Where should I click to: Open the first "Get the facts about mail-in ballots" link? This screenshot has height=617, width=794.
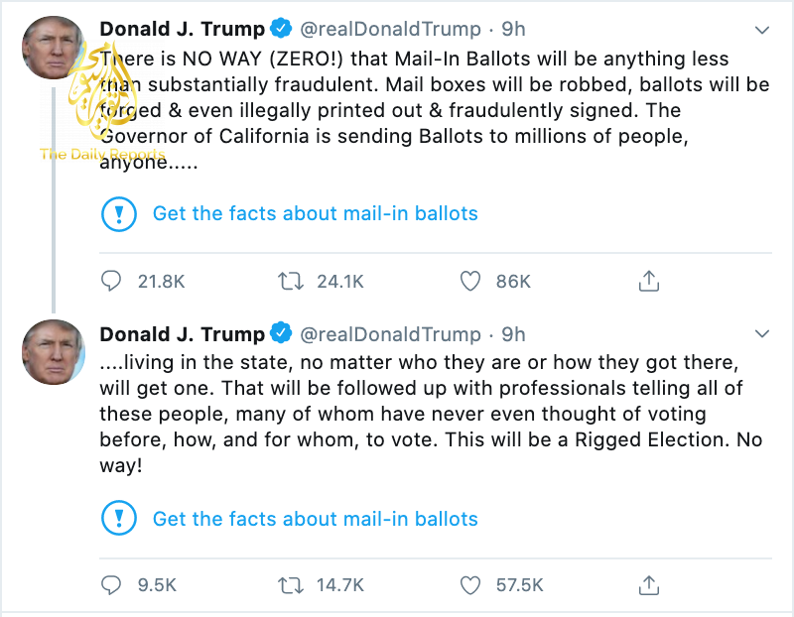pyautogui.click(x=315, y=213)
